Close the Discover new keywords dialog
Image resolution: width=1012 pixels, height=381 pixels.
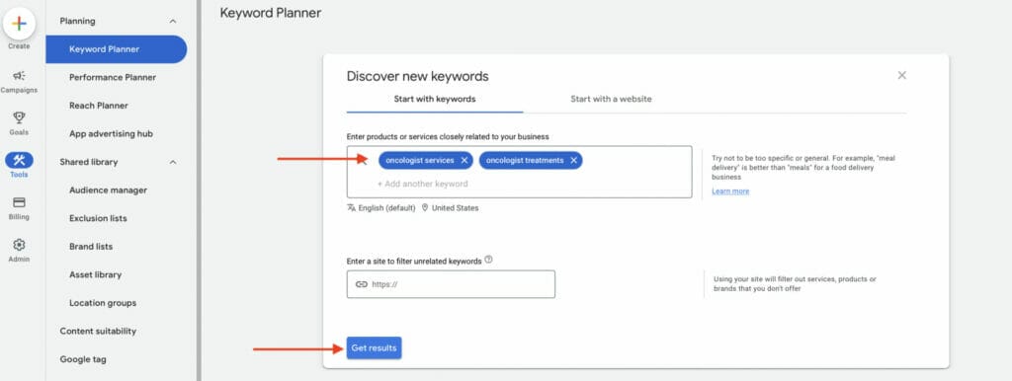[x=901, y=75]
